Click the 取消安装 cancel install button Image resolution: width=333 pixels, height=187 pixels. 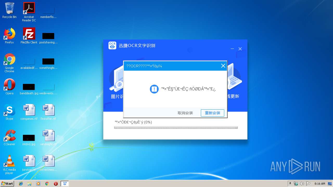coord(185,113)
